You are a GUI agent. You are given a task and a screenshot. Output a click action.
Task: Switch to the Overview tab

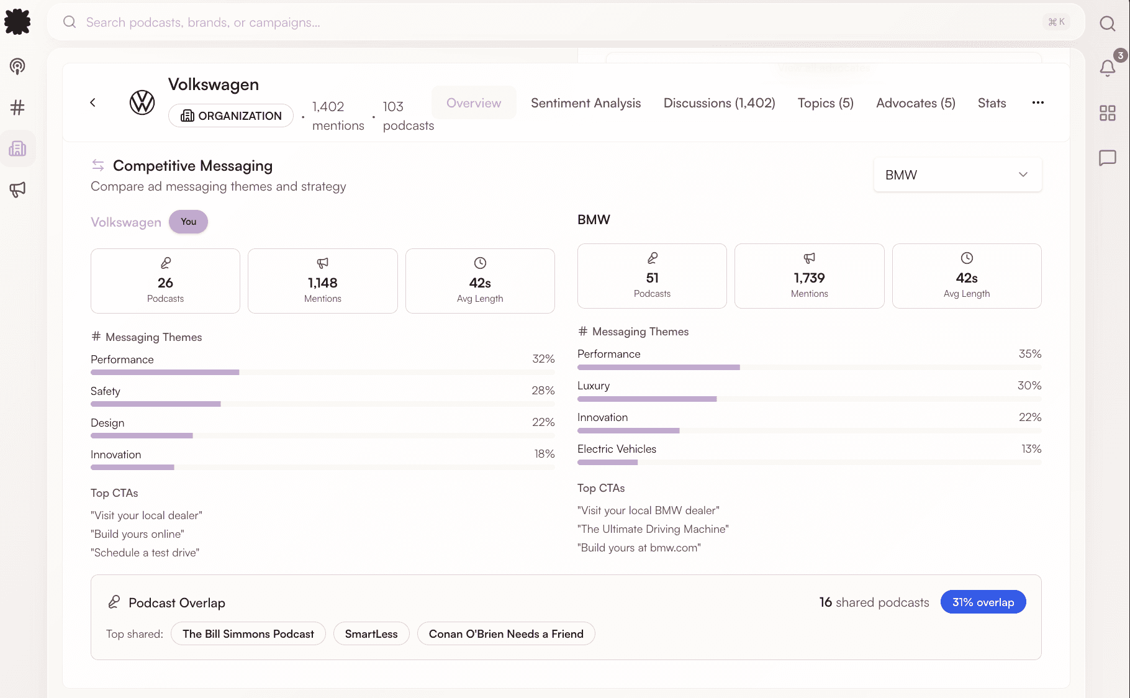(x=474, y=103)
